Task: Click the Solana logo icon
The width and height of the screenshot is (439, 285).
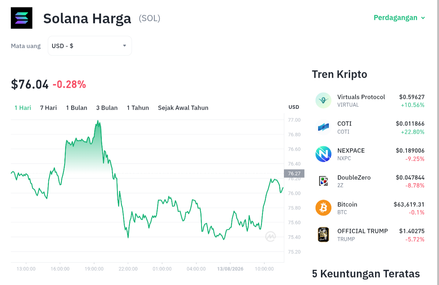Action: [22, 18]
